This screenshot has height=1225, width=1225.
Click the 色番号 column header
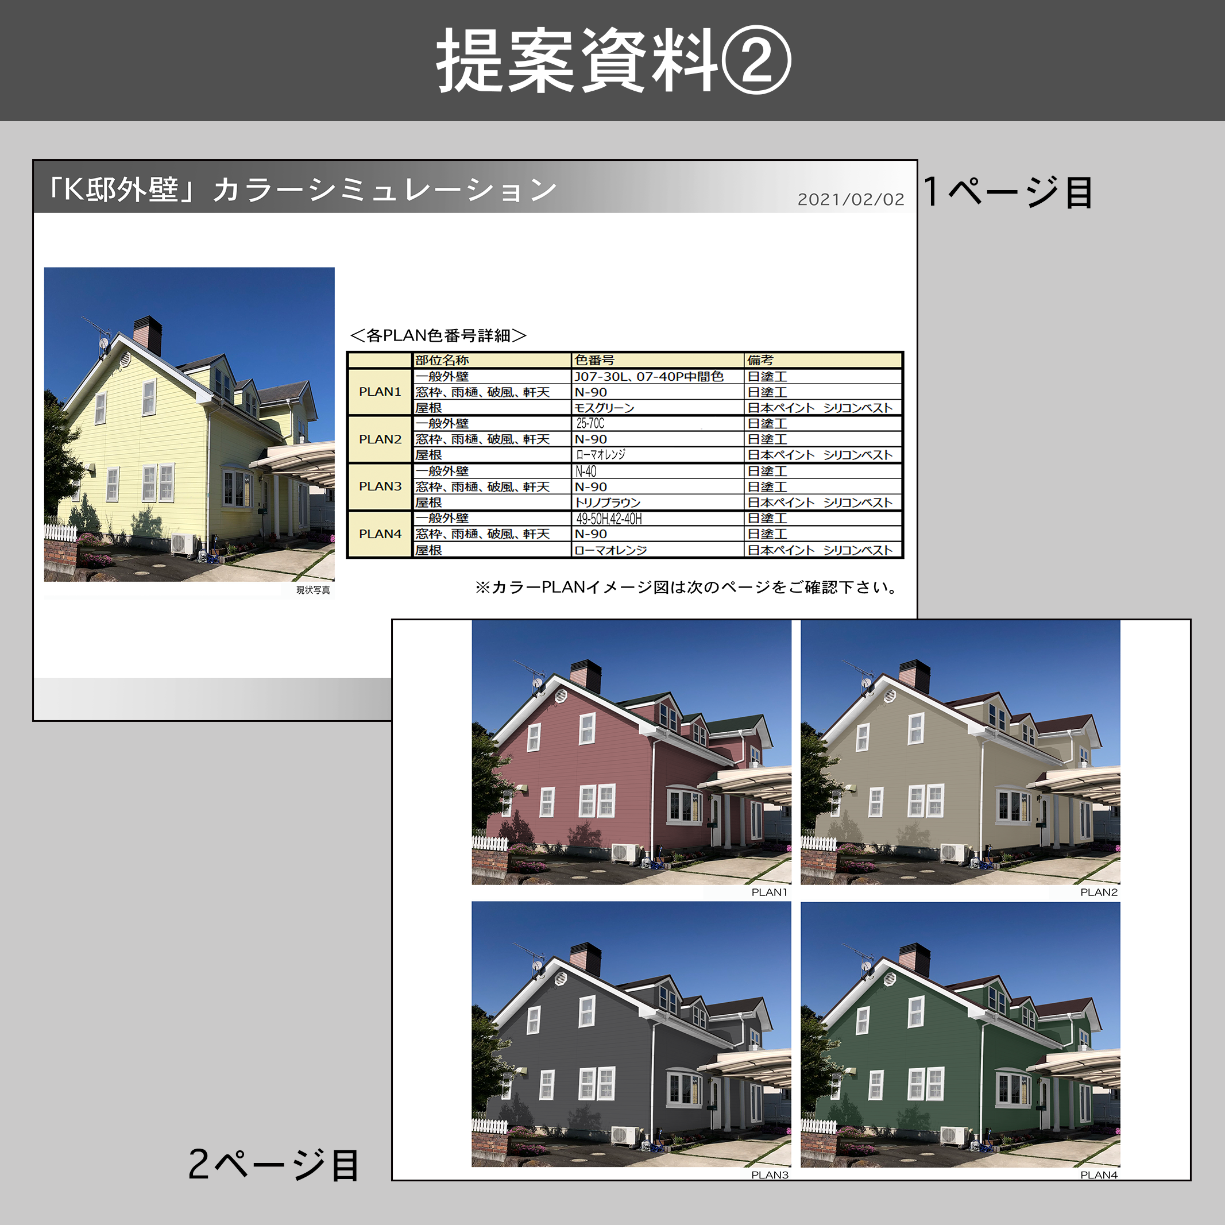(594, 360)
